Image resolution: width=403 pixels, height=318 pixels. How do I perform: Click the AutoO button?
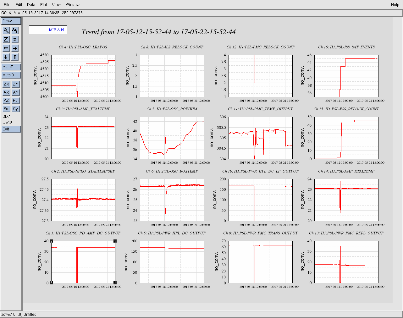(11, 75)
